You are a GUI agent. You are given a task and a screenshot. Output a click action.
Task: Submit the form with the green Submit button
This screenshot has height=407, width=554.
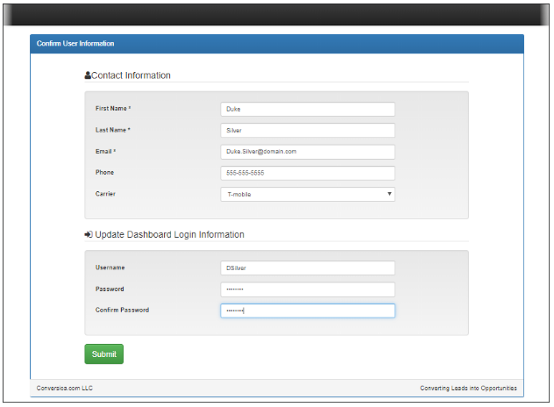pos(103,354)
